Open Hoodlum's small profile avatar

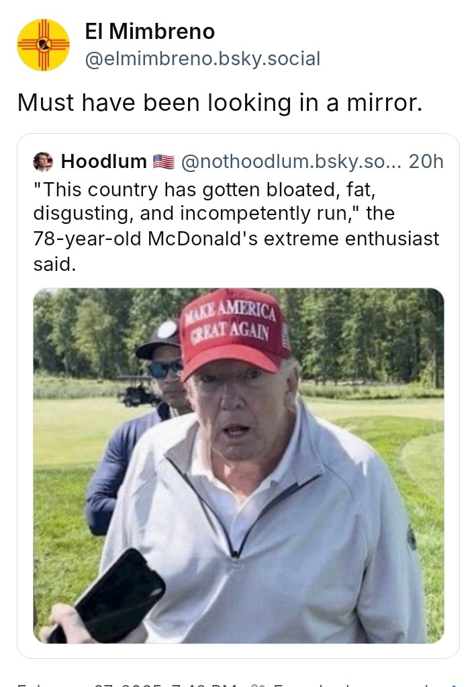click(43, 162)
